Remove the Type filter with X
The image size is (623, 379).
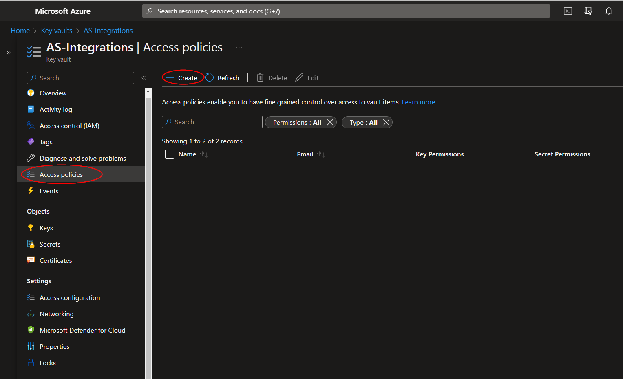pos(386,122)
